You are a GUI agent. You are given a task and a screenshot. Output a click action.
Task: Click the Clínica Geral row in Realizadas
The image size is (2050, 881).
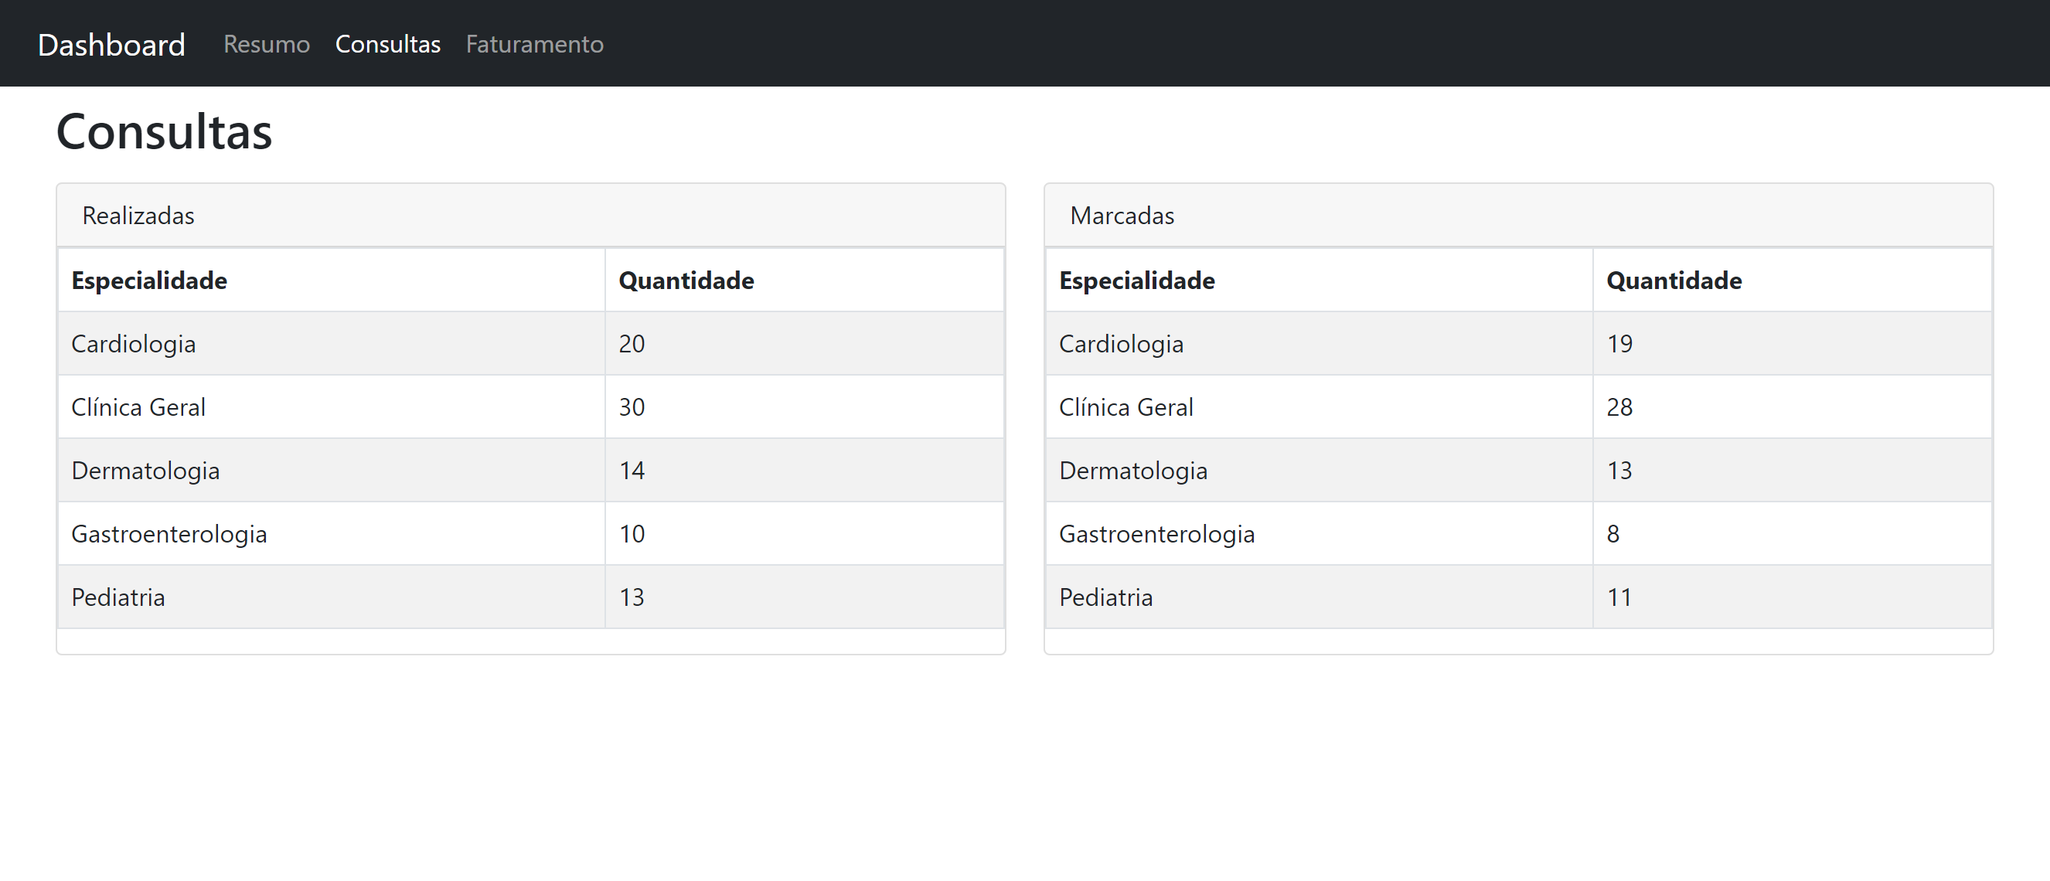click(x=138, y=406)
